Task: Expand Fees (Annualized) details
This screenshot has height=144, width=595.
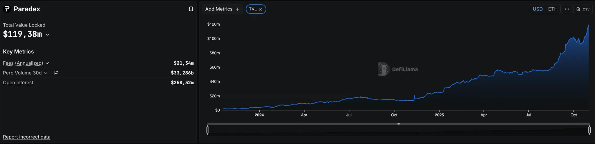Action: click(47, 63)
